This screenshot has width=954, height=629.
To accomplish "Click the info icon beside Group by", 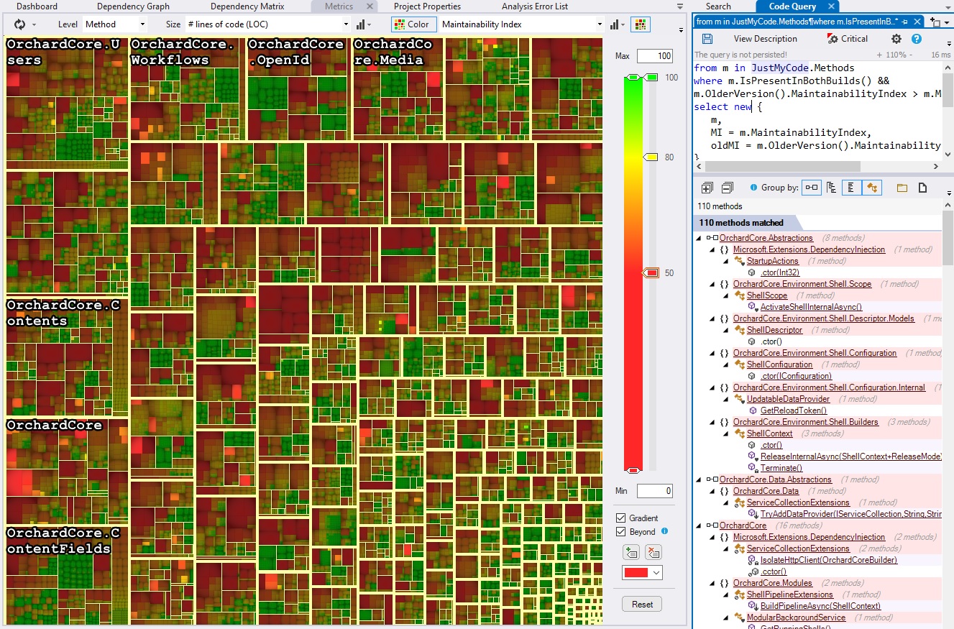I will pyautogui.click(x=753, y=187).
